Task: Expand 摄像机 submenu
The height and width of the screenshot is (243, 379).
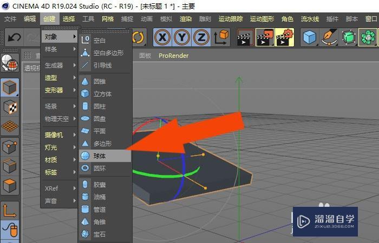Action: 60,135
